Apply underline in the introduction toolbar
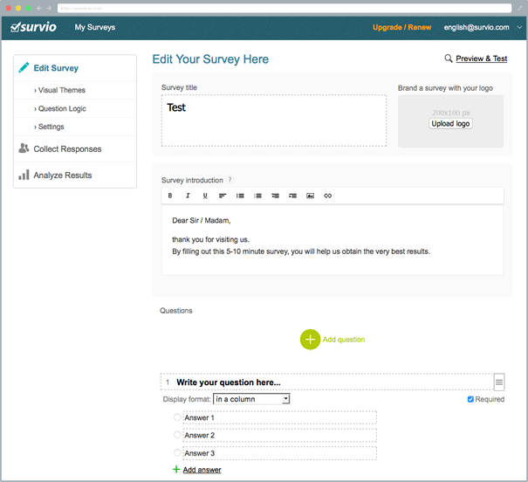This screenshot has height=482, width=528. 205,196
